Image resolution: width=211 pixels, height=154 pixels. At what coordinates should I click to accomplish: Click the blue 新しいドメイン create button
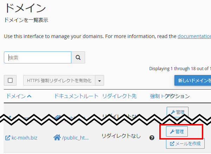pos(193,81)
